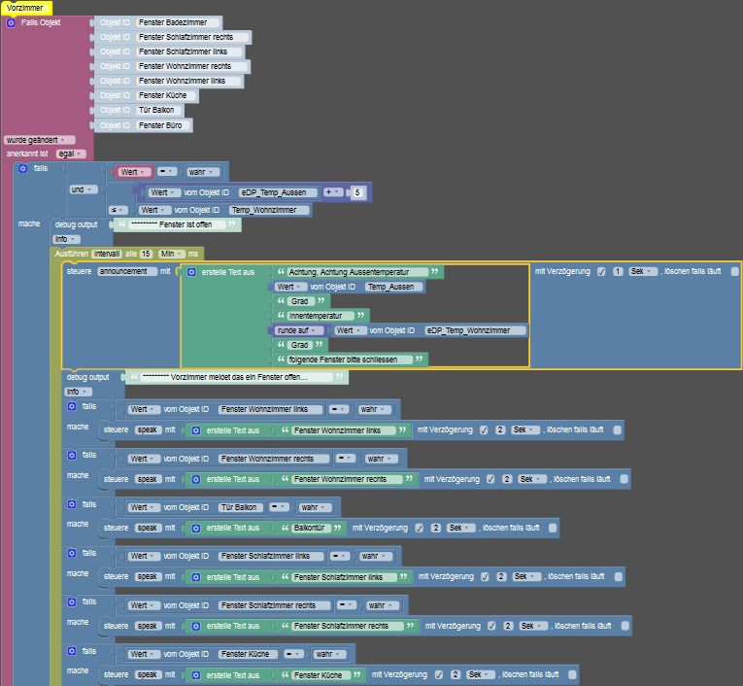Open gear on erstelle Text aus for Fenster Schlafzimmer rechts text

196,627
